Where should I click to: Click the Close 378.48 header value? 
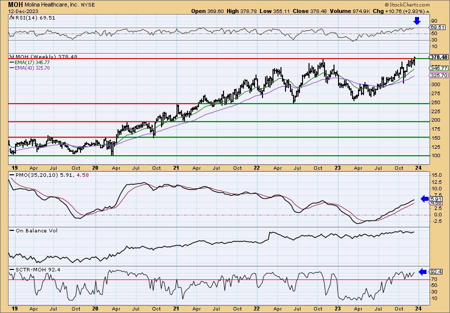click(x=310, y=11)
